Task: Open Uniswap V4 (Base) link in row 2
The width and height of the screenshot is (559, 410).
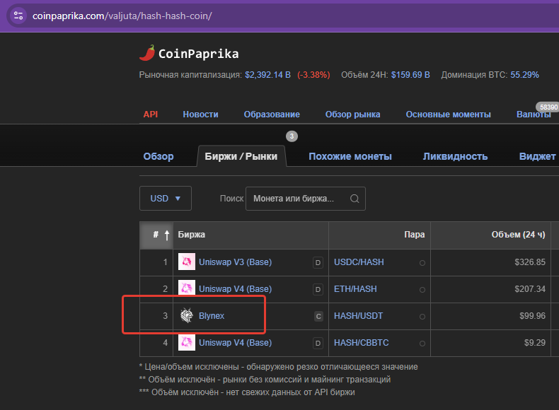Action: (236, 289)
